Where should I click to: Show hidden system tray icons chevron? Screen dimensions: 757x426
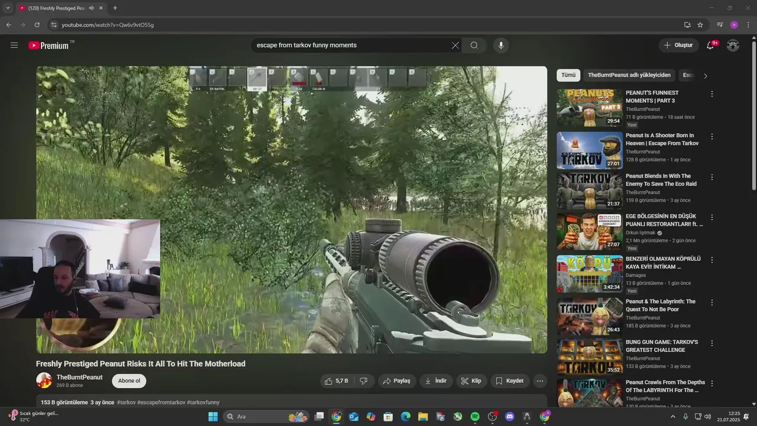(672, 417)
